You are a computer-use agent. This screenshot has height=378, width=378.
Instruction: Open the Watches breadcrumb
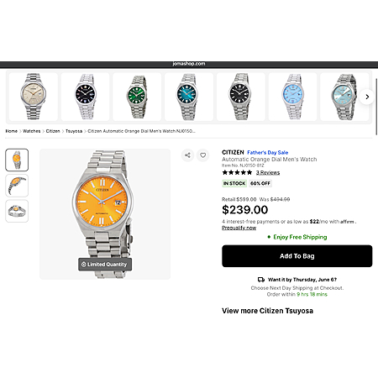coord(32,131)
